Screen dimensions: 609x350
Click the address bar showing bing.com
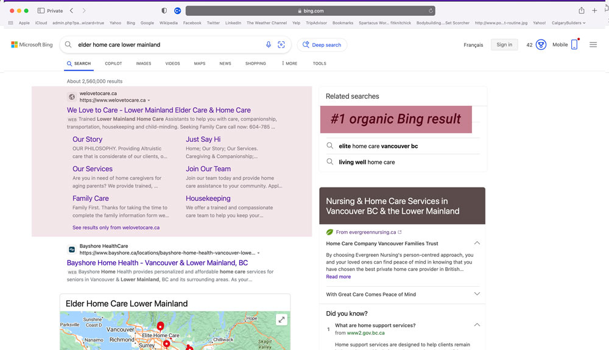click(311, 11)
